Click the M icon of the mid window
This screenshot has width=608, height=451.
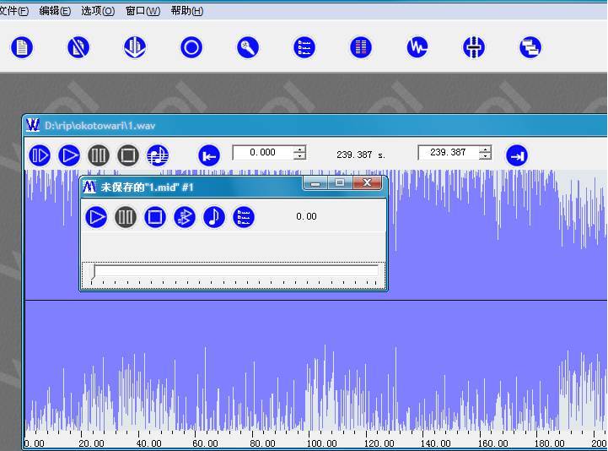(x=89, y=187)
